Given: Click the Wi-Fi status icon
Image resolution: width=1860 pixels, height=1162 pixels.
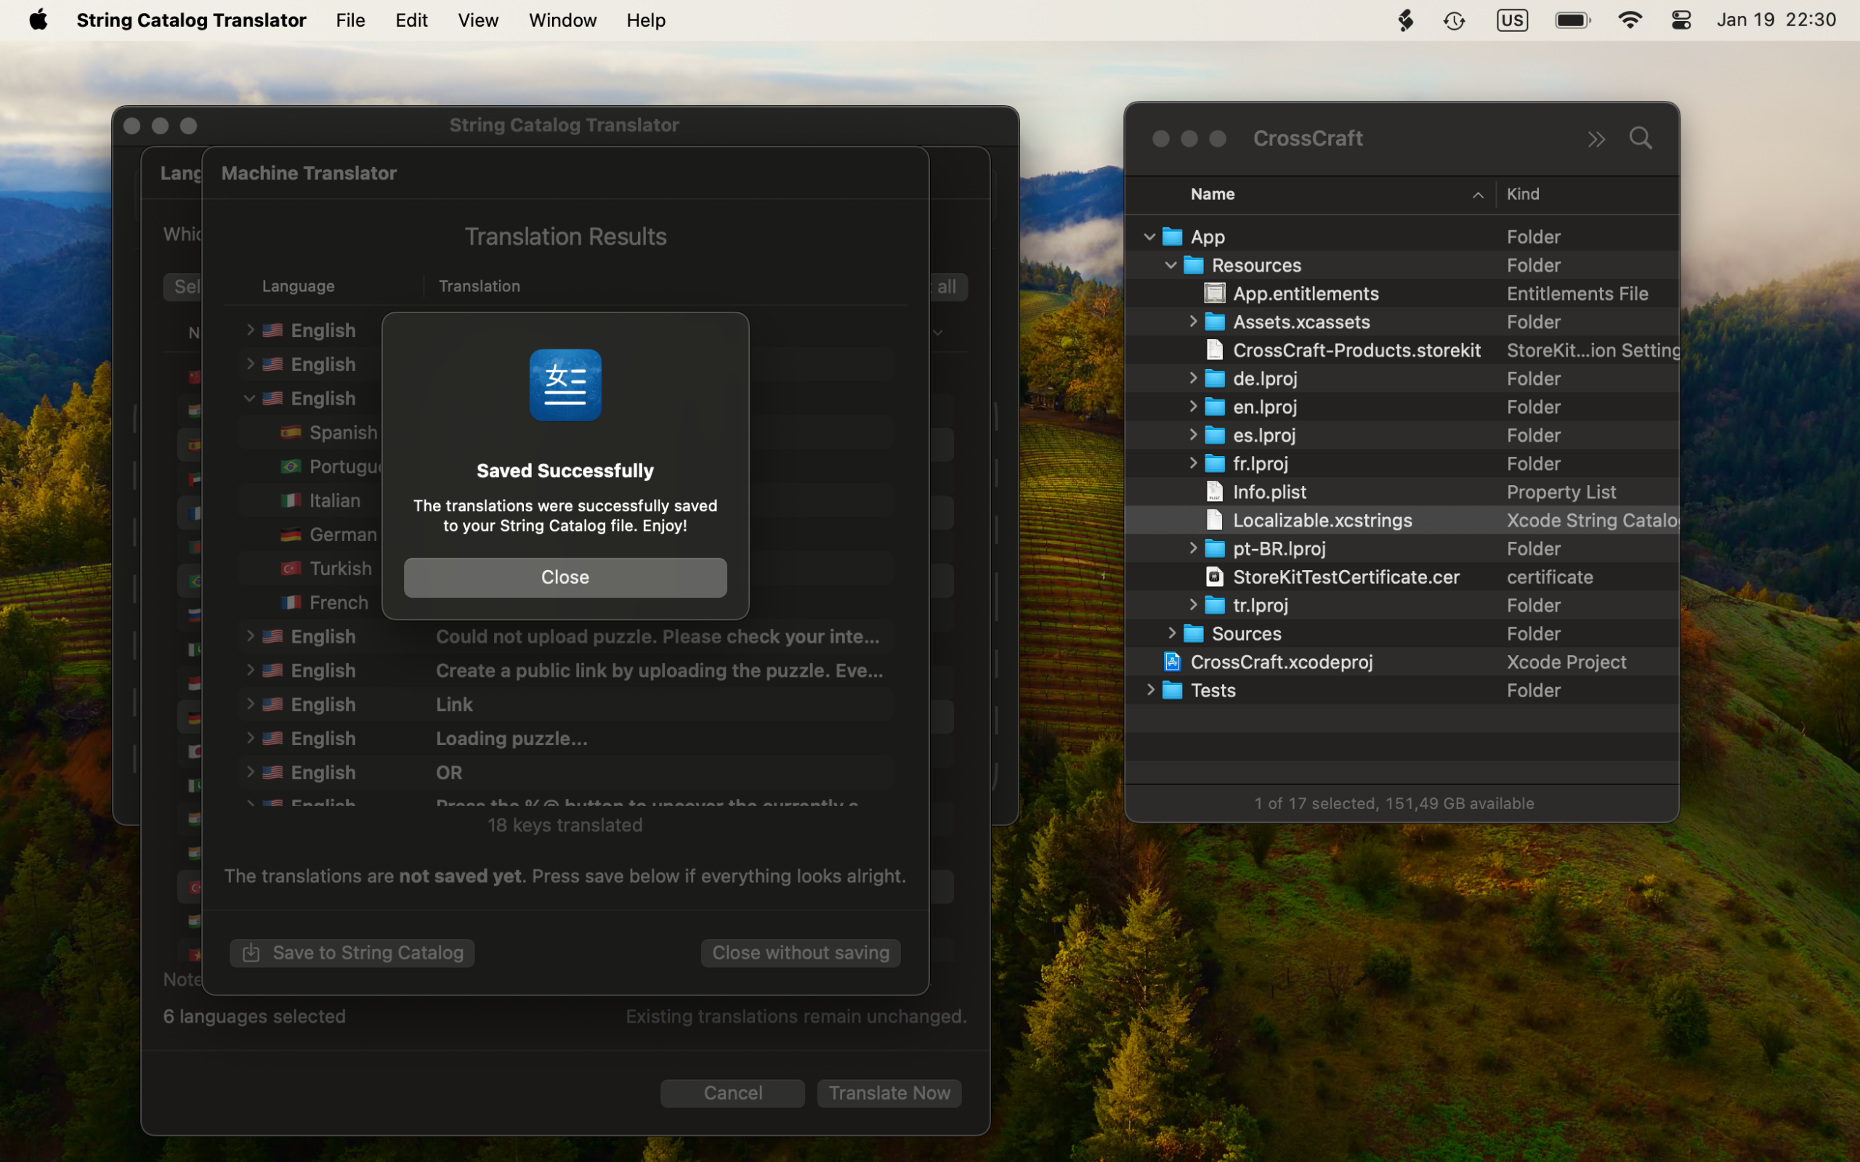Looking at the screenshot, I should 1630,20.
